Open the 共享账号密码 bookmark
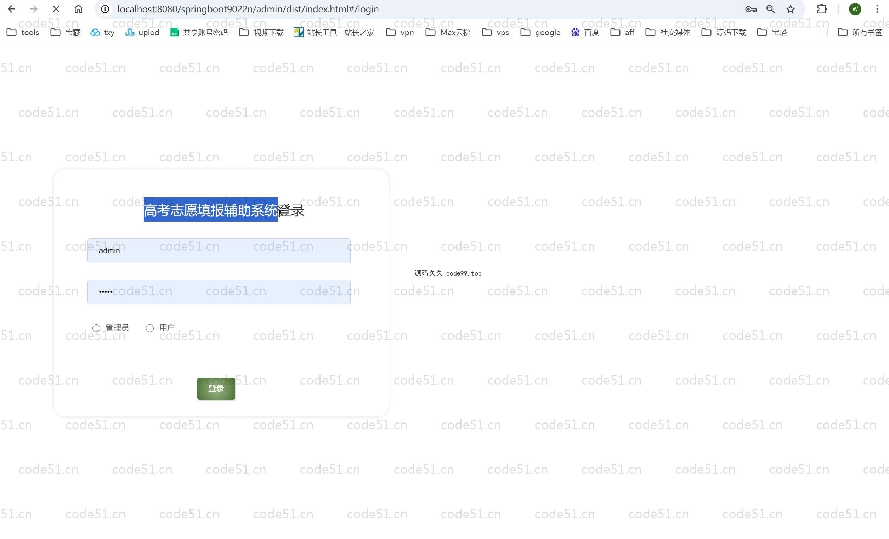Image resolution: width=889 pixels, height=539 pixels. coord(199,33)
